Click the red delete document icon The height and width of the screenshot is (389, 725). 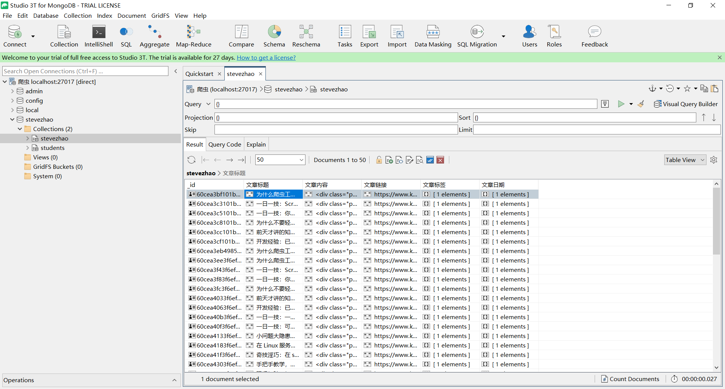coord(440,160)
